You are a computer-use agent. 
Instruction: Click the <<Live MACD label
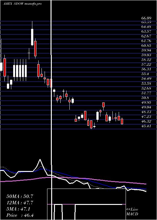point(132,212)
